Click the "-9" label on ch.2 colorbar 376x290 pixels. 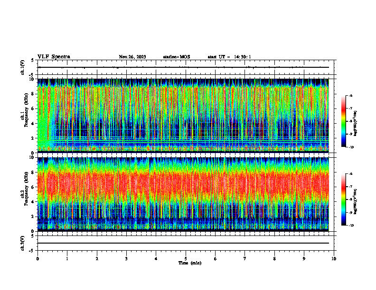[350, 212]
